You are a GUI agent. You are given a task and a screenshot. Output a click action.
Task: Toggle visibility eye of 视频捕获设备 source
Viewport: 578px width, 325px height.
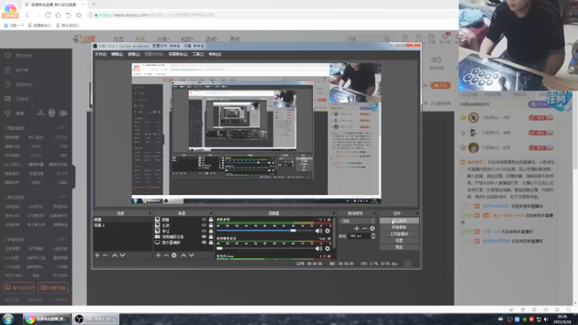204,237
